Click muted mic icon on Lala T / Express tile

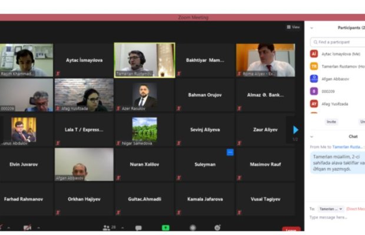coord(58,143)
